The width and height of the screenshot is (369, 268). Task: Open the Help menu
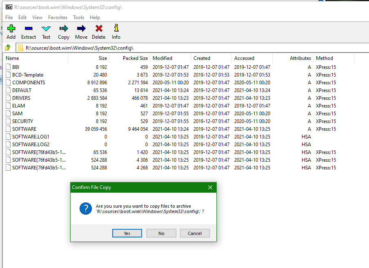coord(95,18)
